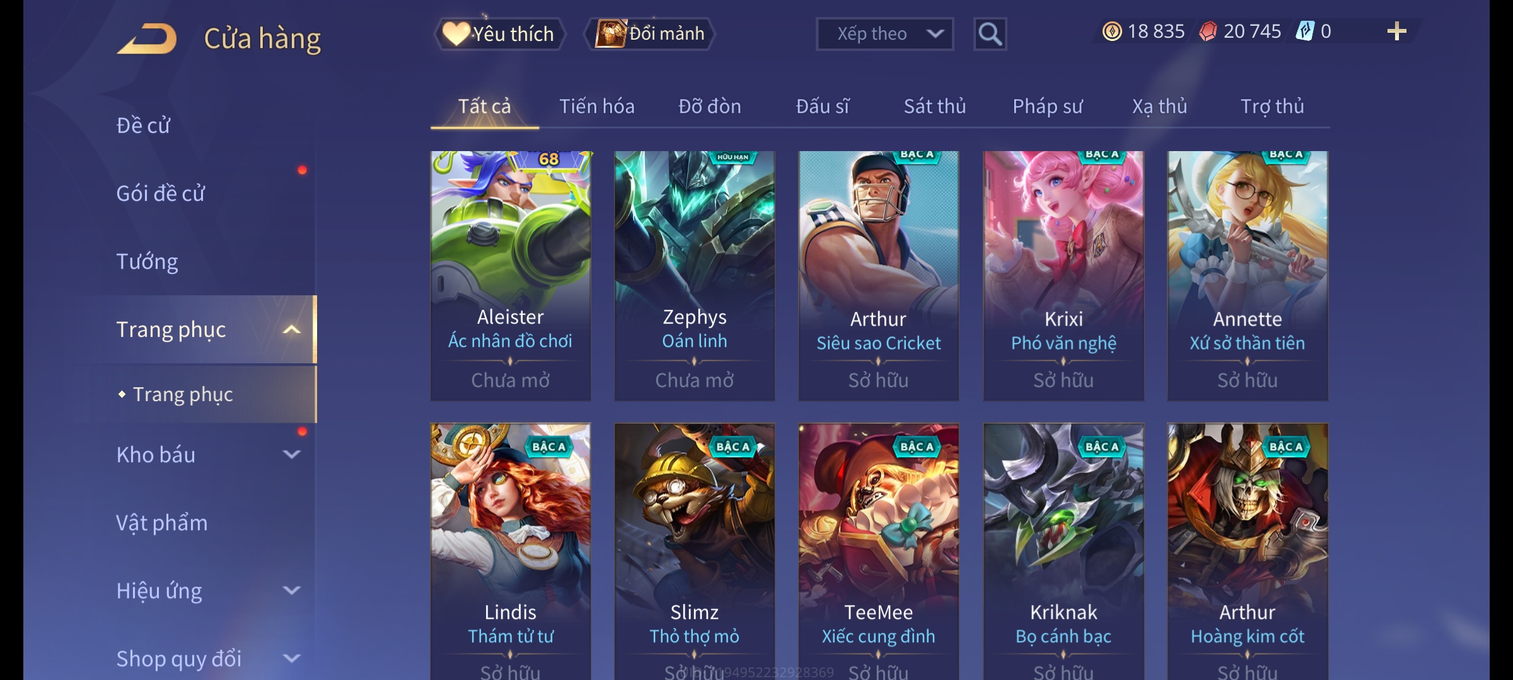The width and height of the screenshot is (1513, 680).
Task: Tap the chest icon in Đổi mảnh
Action: coord(611,33)
